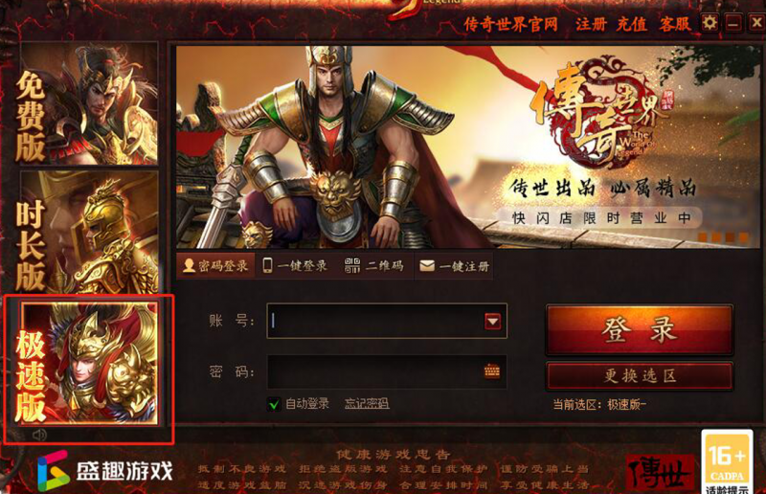
Task: Click the red 傳世 seal icon
Action: [x=660, y=472]
